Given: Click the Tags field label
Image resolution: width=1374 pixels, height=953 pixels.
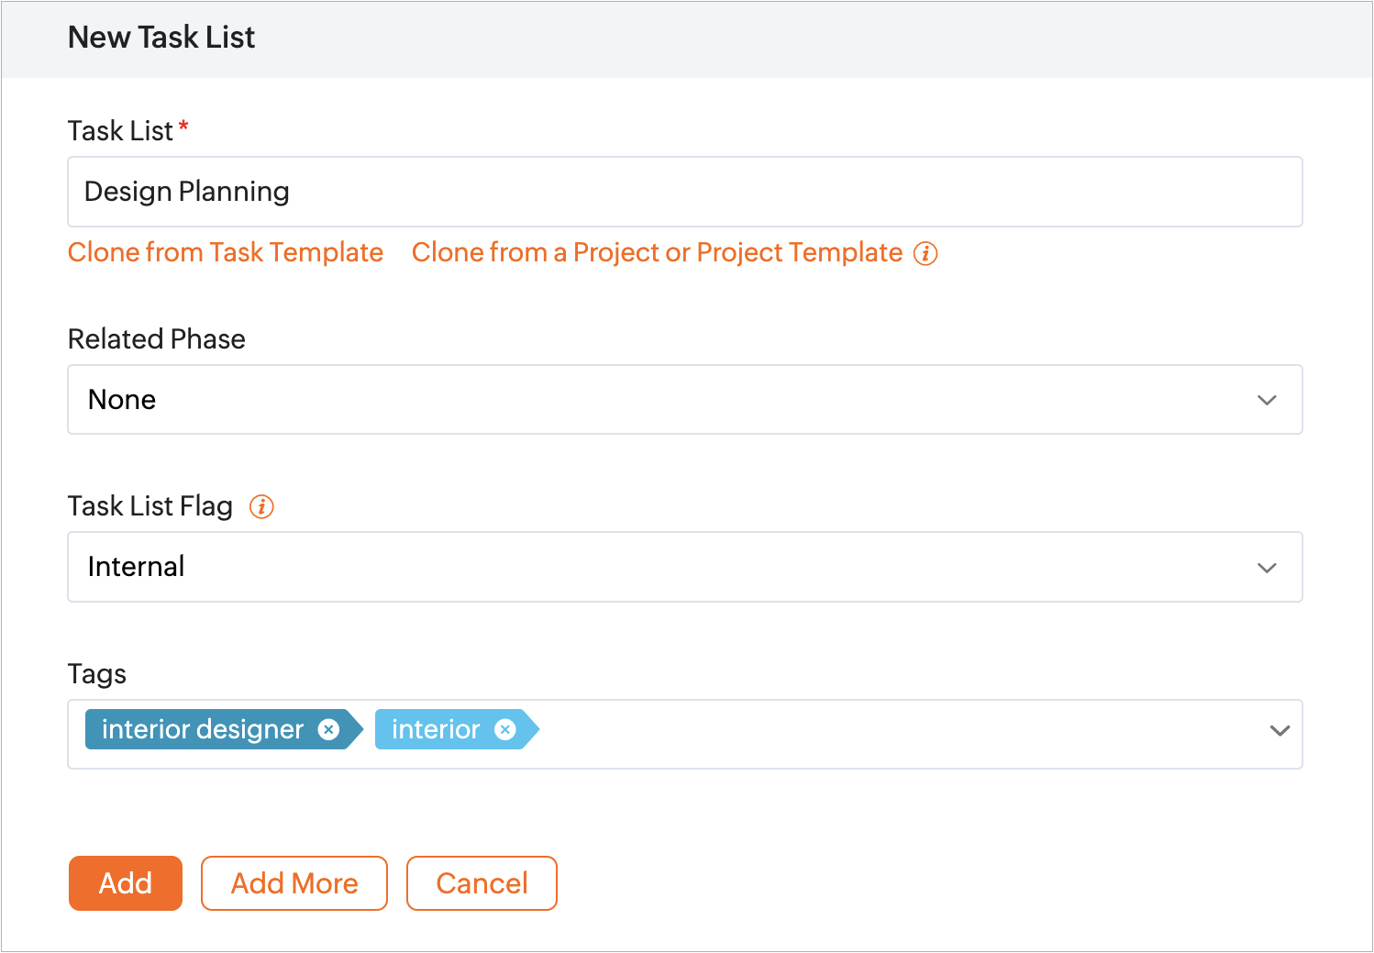Looking at the screenshot, I should [97, 674].
